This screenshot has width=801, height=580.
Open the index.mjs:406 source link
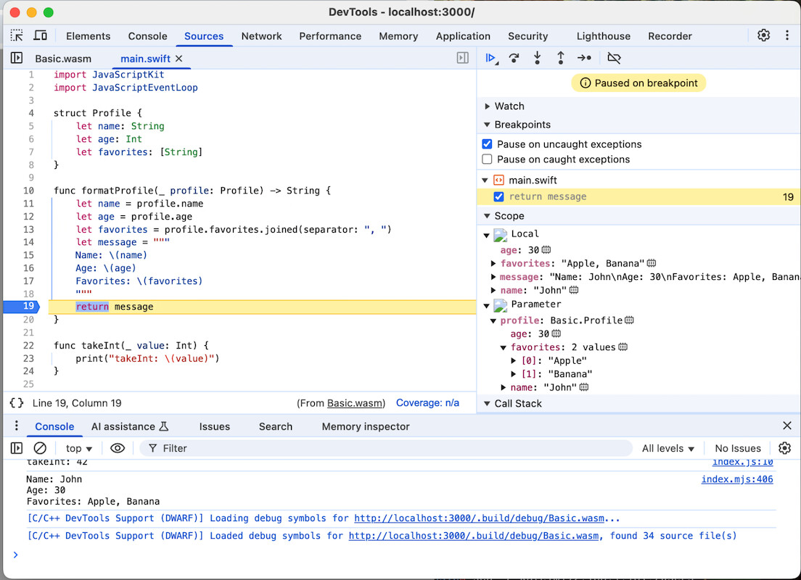736,479
